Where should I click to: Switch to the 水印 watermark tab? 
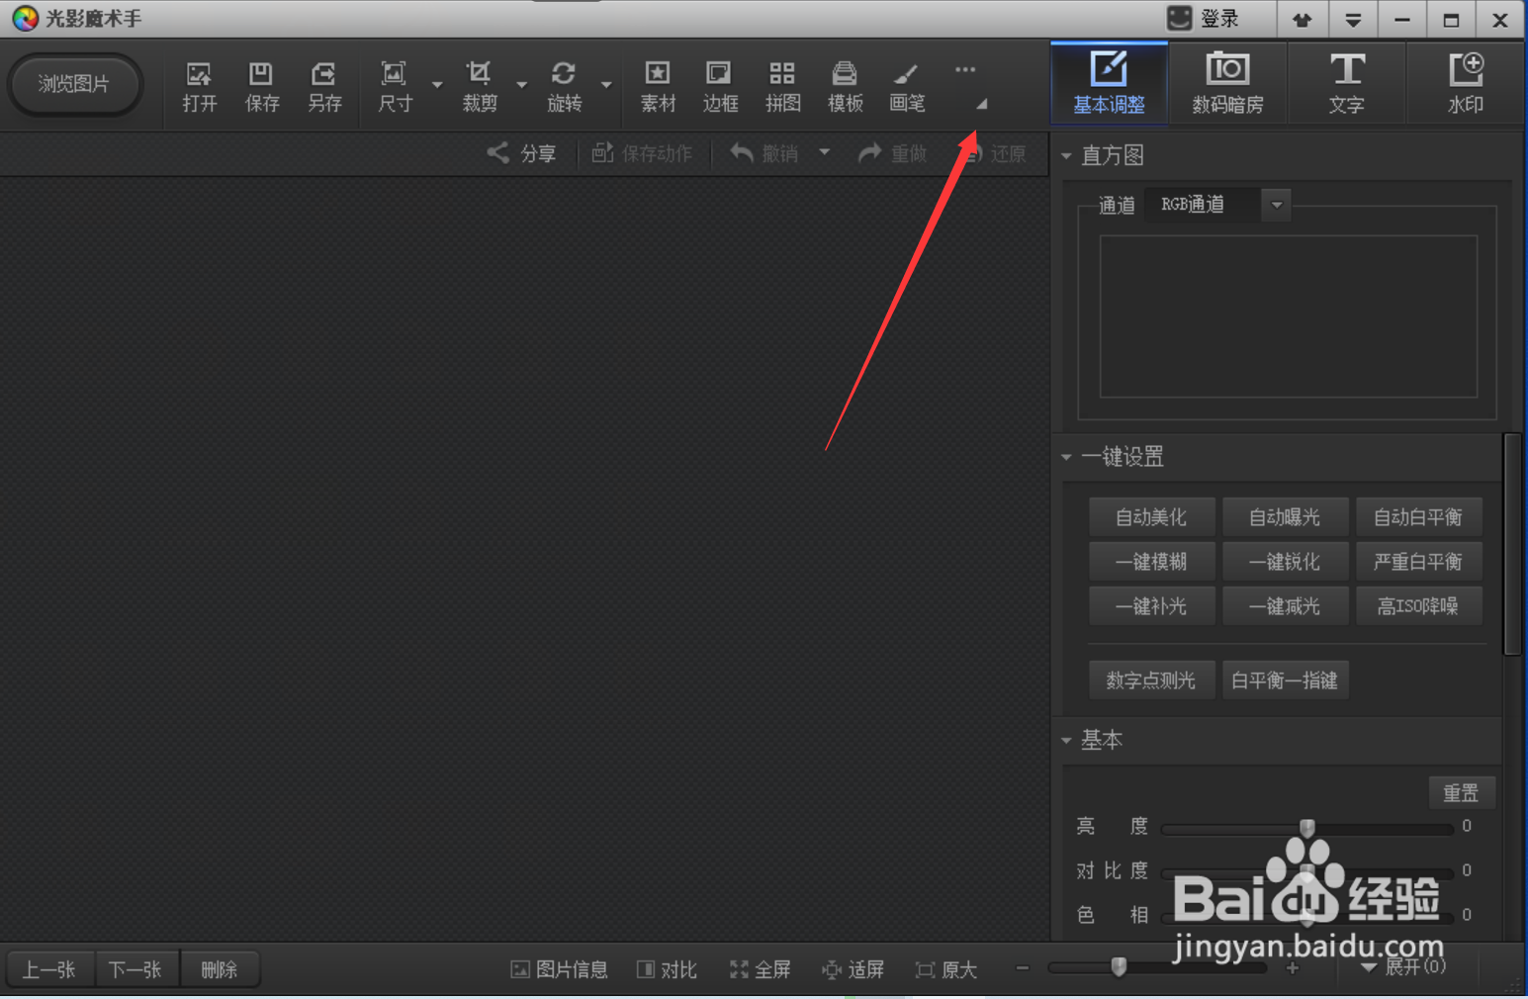point(1465,83)
